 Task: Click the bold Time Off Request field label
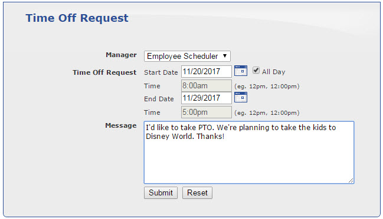pyautogui.click(x=104, y=72)
